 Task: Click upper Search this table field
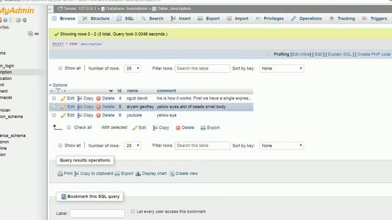[202, 68]
